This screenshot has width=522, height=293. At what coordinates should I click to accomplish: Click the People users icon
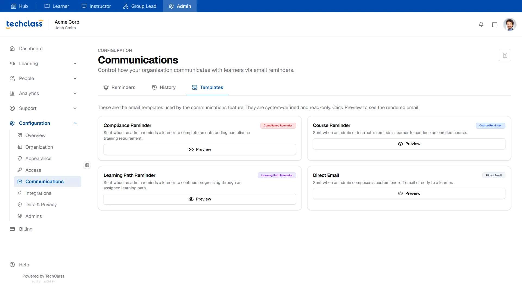tap(12, 78)
